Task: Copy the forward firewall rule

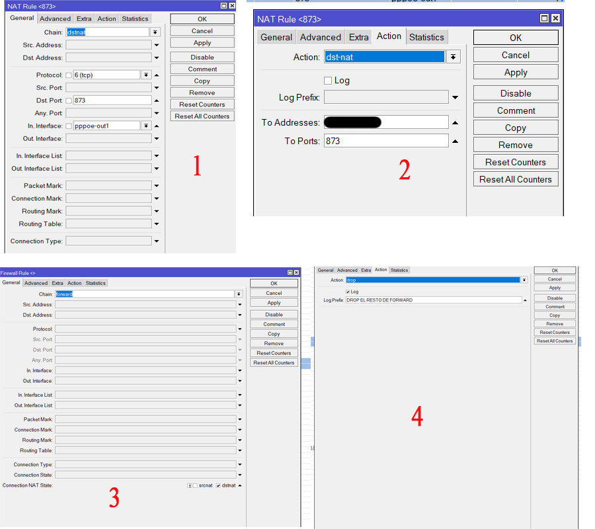Action: pyautogui.click(x=273, y=333)
